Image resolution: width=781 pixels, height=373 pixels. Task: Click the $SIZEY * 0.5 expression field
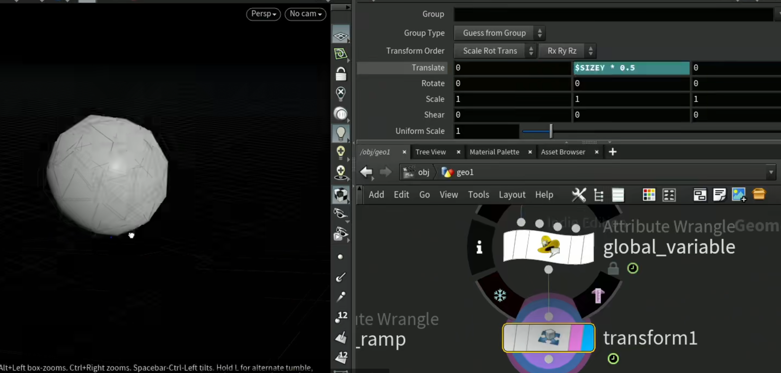click(631, 68)
